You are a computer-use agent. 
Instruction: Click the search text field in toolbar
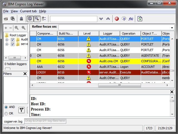74,19
